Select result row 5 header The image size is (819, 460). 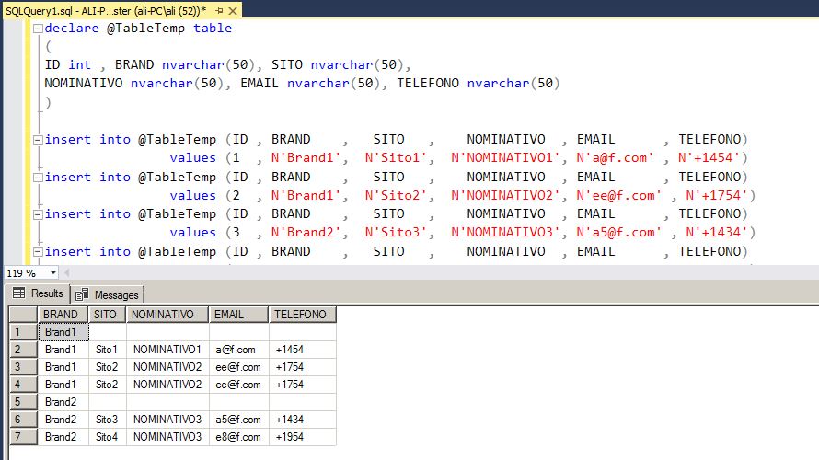point(24,402)
